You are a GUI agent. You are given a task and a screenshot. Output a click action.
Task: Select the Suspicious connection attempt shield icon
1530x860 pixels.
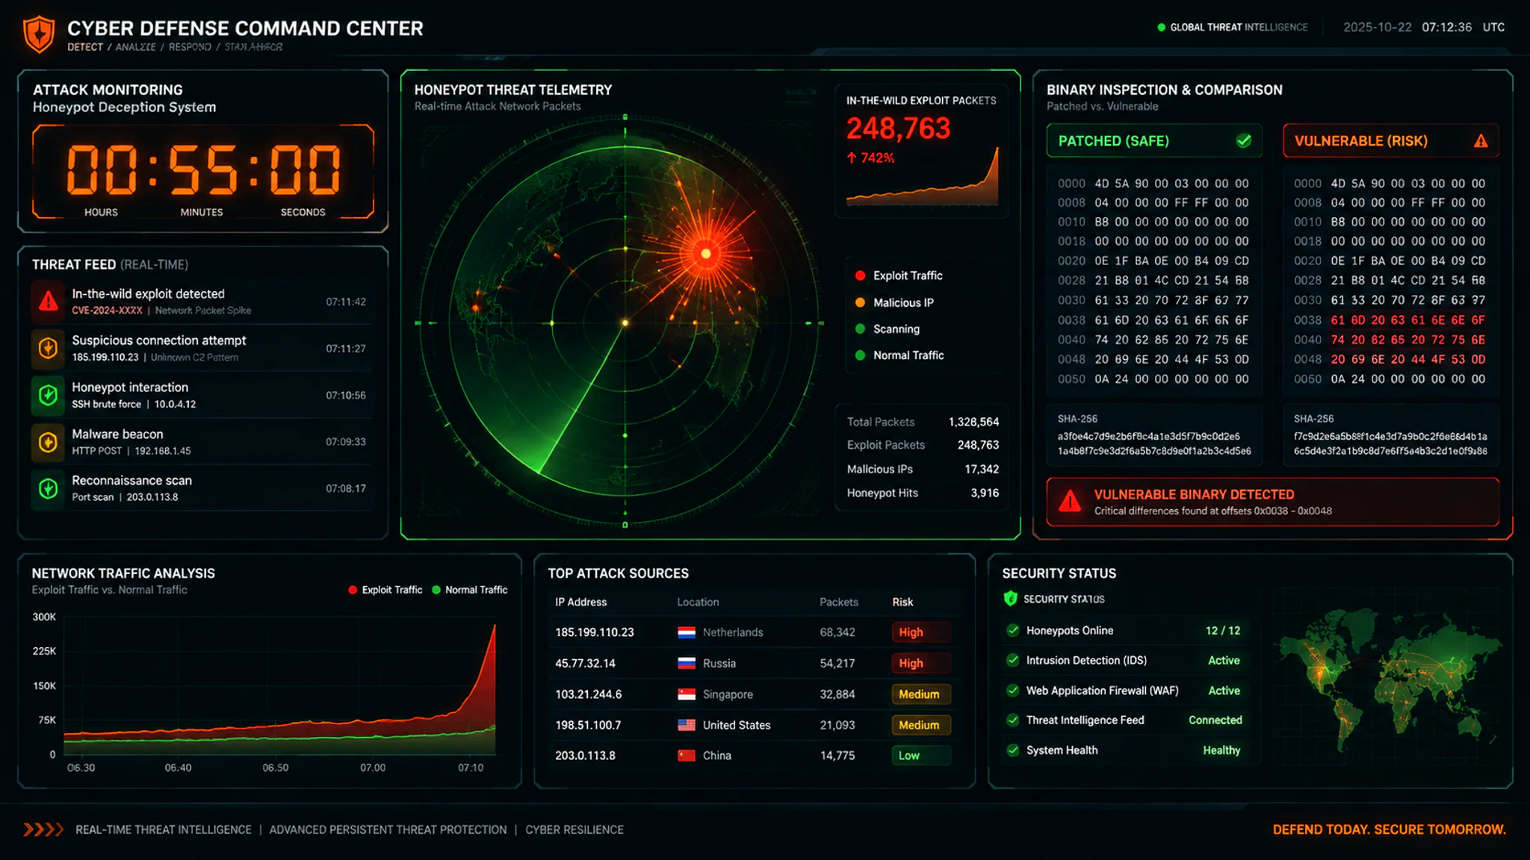(x=49, y=348)
